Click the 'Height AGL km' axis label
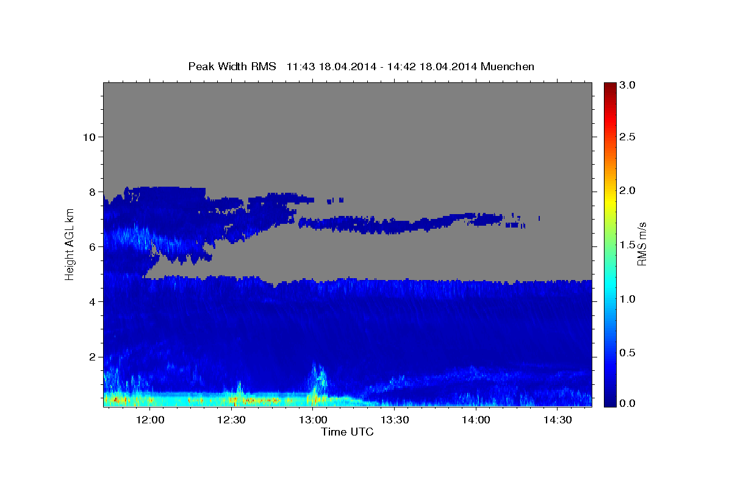Screen dimensions: 732x488 pos(70,244)
